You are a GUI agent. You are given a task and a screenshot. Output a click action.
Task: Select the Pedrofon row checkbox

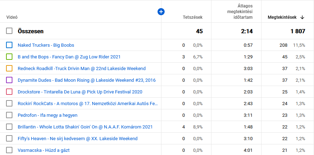[x=9, y=115]
